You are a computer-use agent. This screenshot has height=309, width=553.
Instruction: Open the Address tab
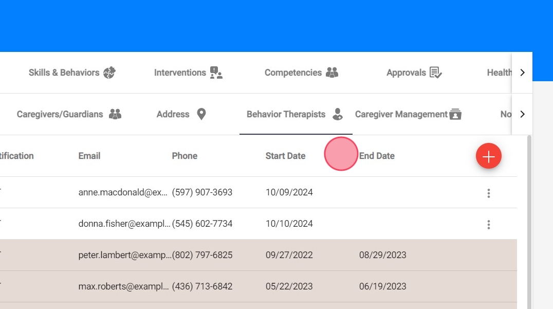[173, 114]
